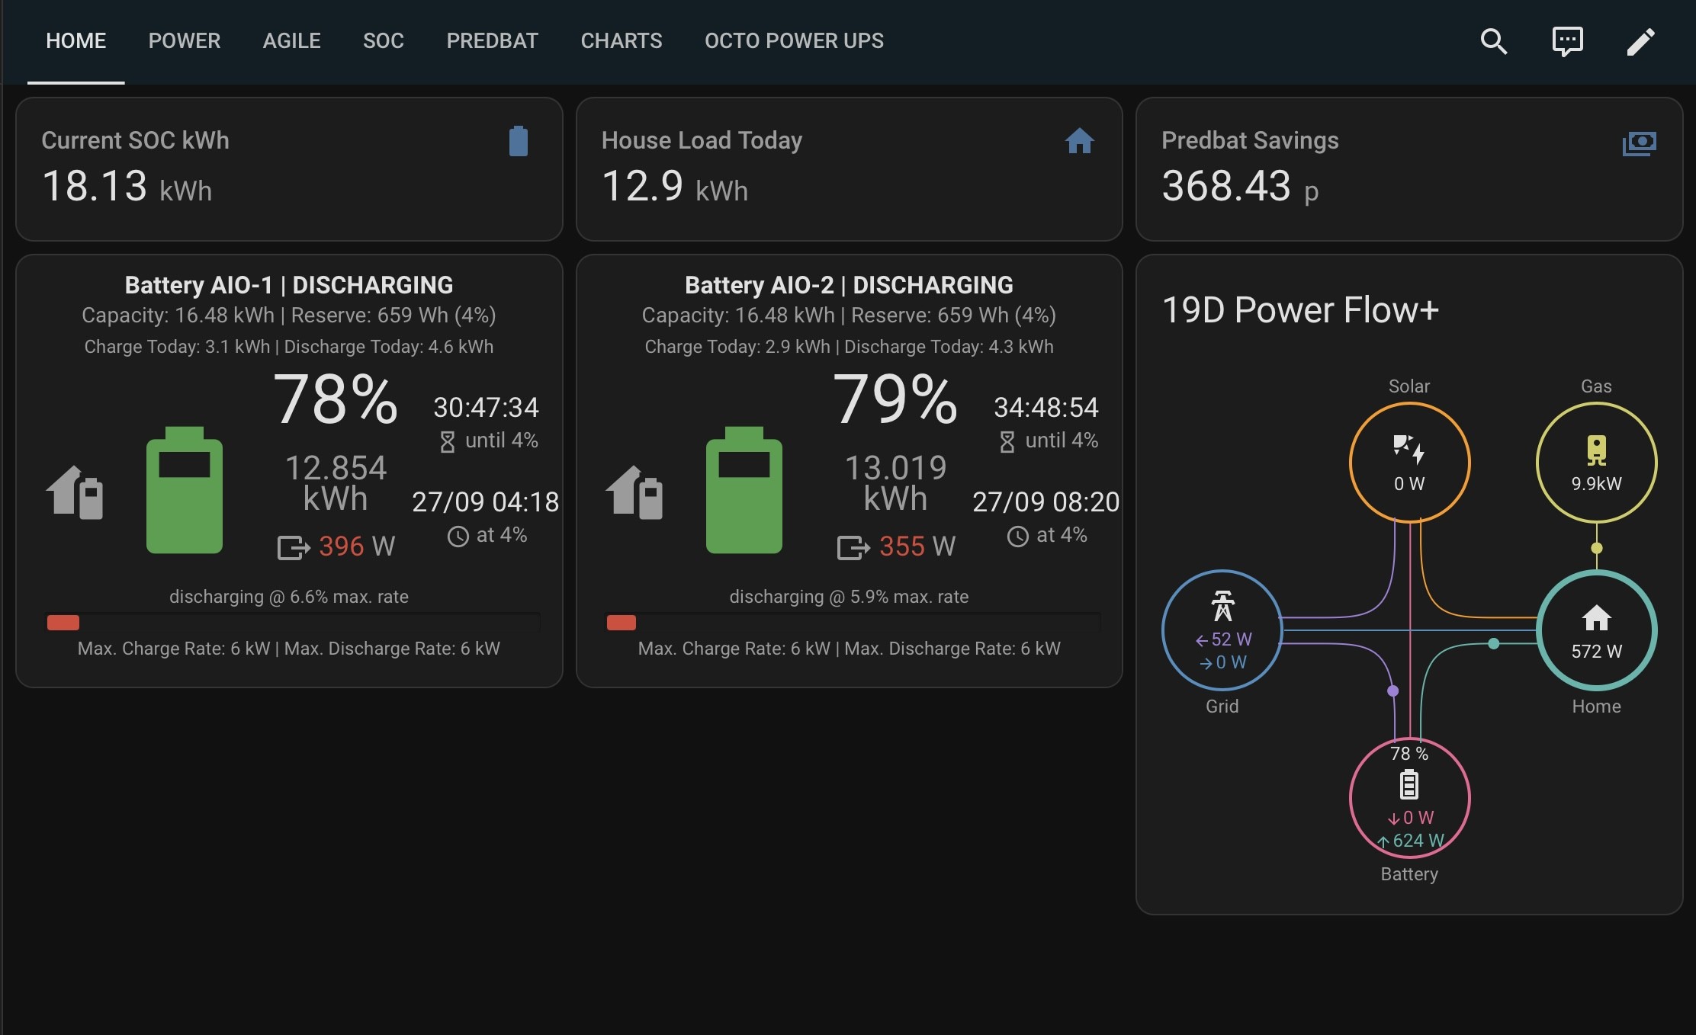Open the search magnifier icon

1494,41
